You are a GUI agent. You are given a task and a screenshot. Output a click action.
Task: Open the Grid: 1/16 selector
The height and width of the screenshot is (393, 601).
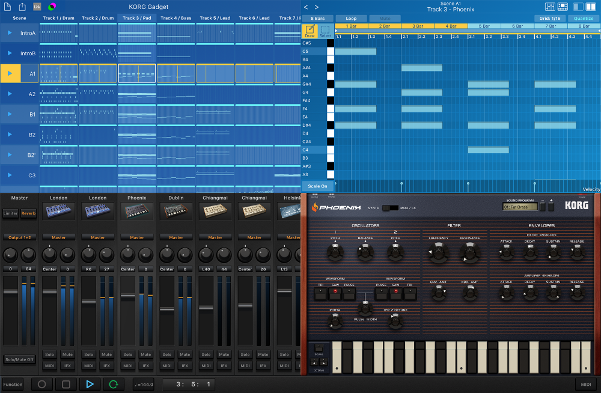[x=550, y=19]
